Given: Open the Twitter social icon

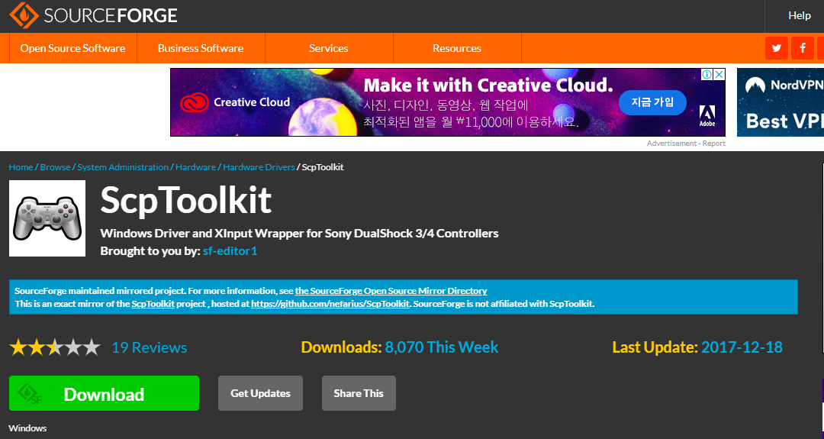Looking at the screenshot, I should pyautogui.click(x=776, y=48).
